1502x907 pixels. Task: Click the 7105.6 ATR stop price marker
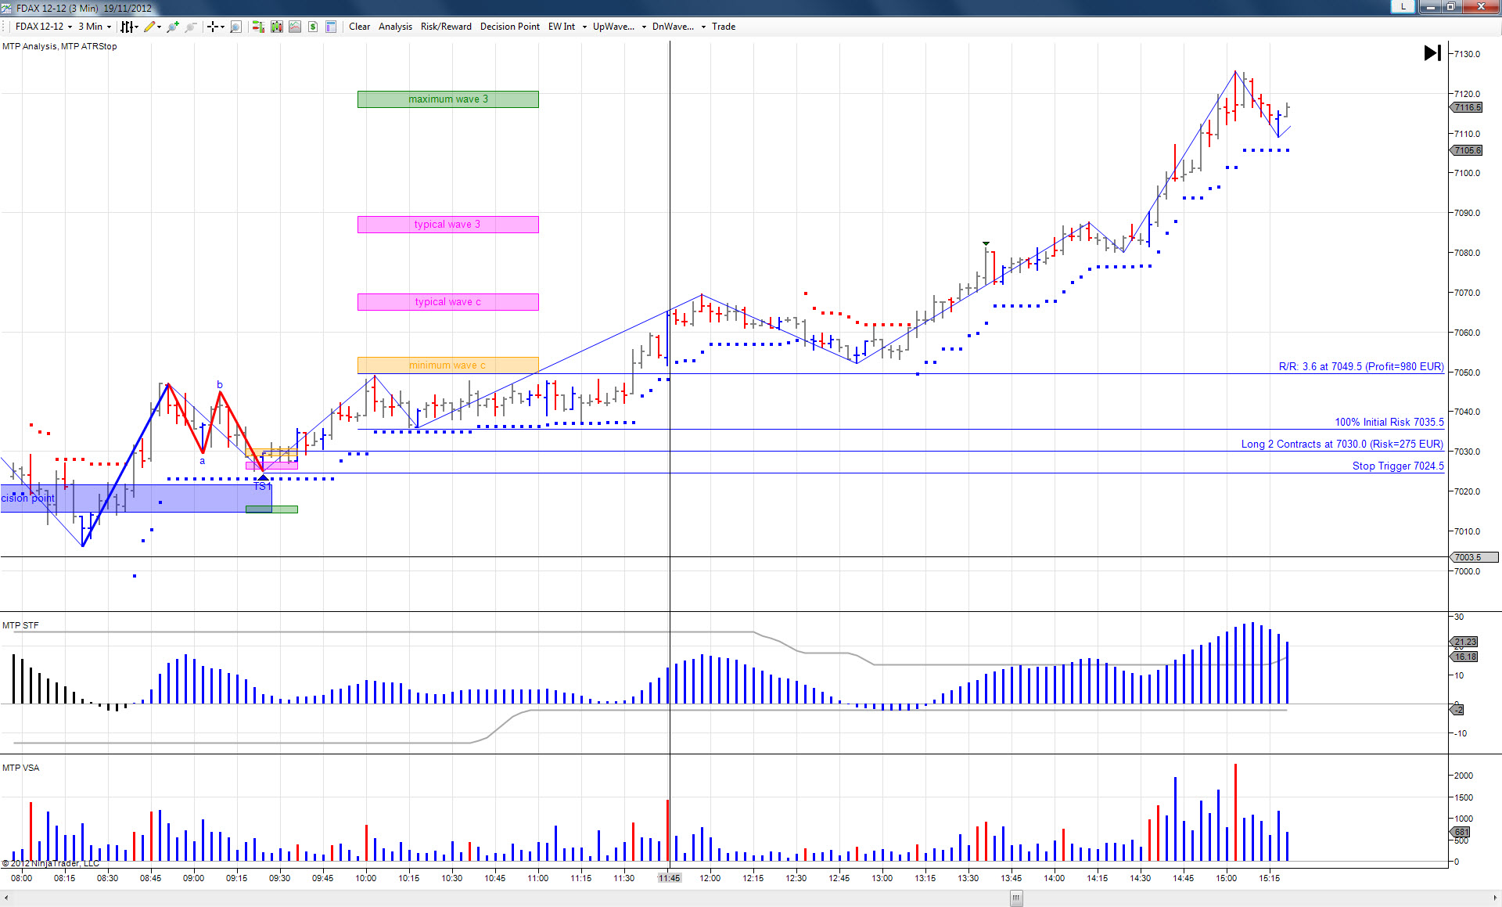pos(1468,150)
